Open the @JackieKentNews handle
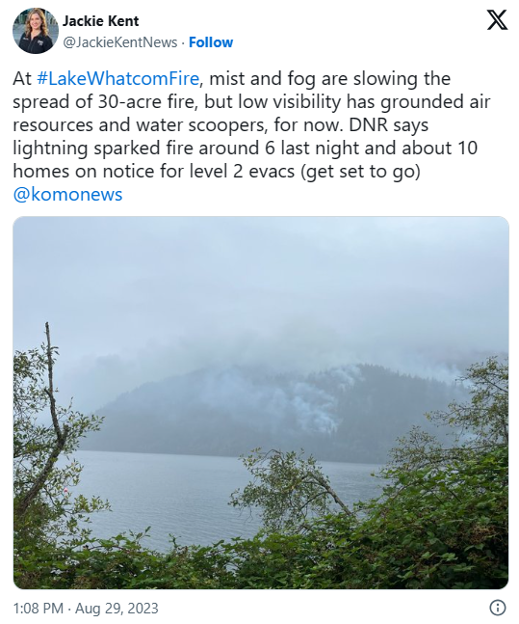 click(x=120, y=42)
